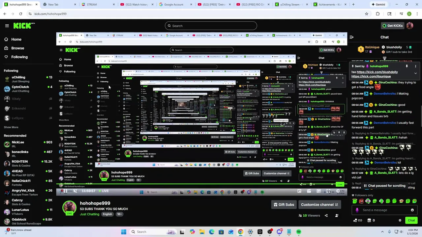Image resolution: width=422 pixels, height=237 pixels.
Task: Open profile avatar menu in Kick header
Action: pos(410,26)
